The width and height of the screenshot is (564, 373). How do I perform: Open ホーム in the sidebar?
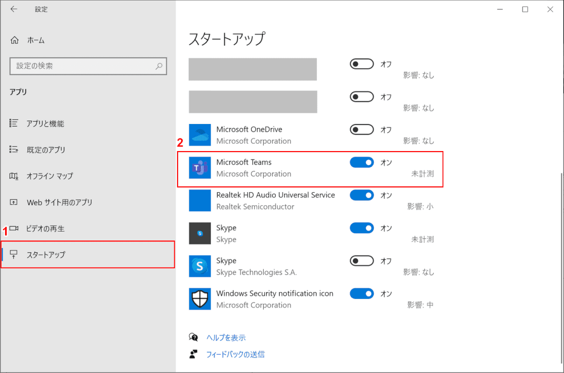coord(88,40)
